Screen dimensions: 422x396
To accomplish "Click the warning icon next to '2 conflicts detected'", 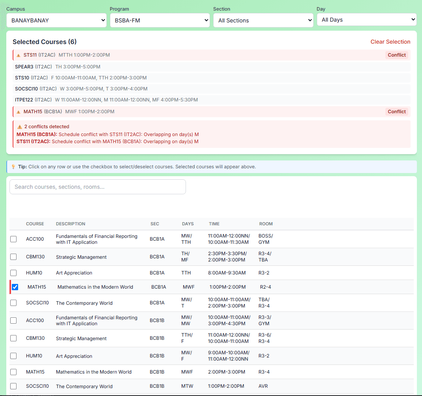I will coord(20,127).
